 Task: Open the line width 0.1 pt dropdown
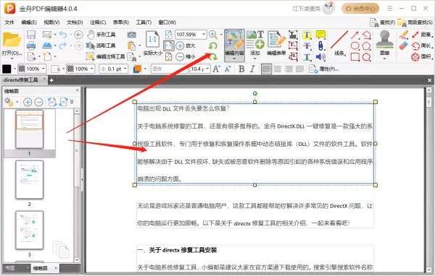pyautogui.click(x=125, y=69)
